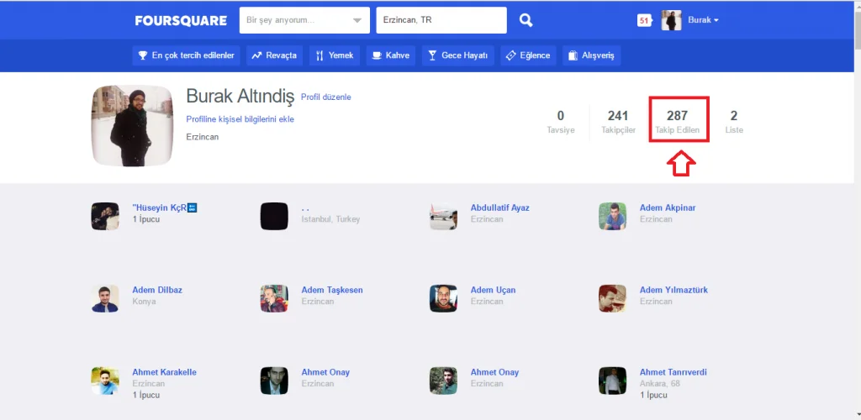
Task: Open the Gece Hayatı nightlife category
Action: pos(457,55)
